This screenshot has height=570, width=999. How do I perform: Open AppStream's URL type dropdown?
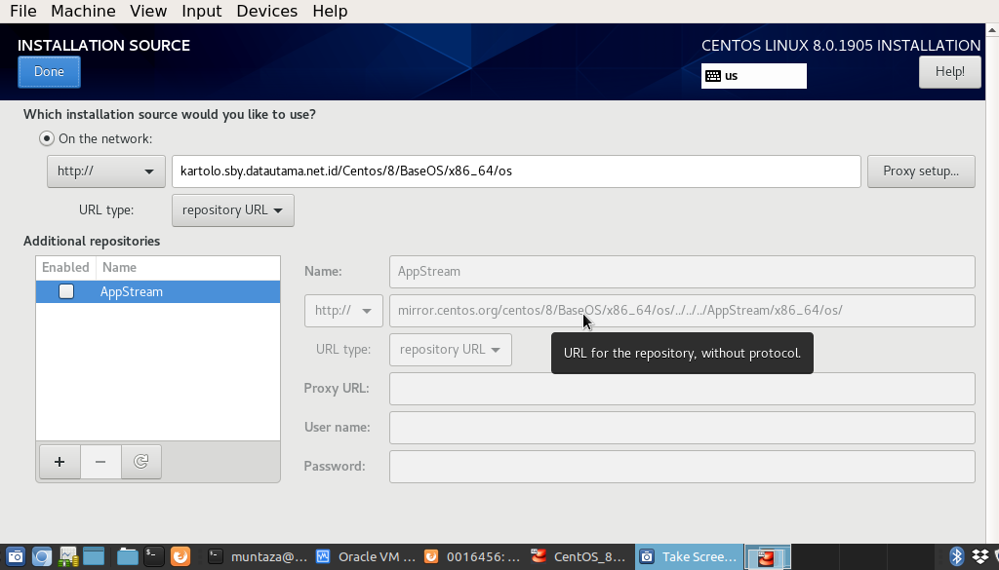(450, 349)
